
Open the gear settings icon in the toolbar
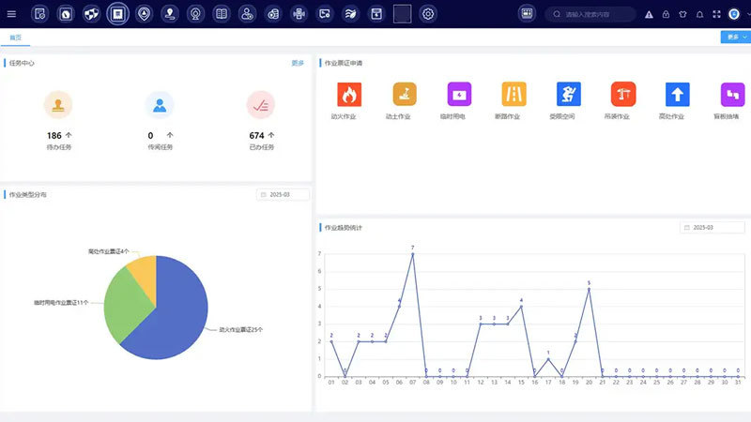pyautogui.click(x=428, y=14)
